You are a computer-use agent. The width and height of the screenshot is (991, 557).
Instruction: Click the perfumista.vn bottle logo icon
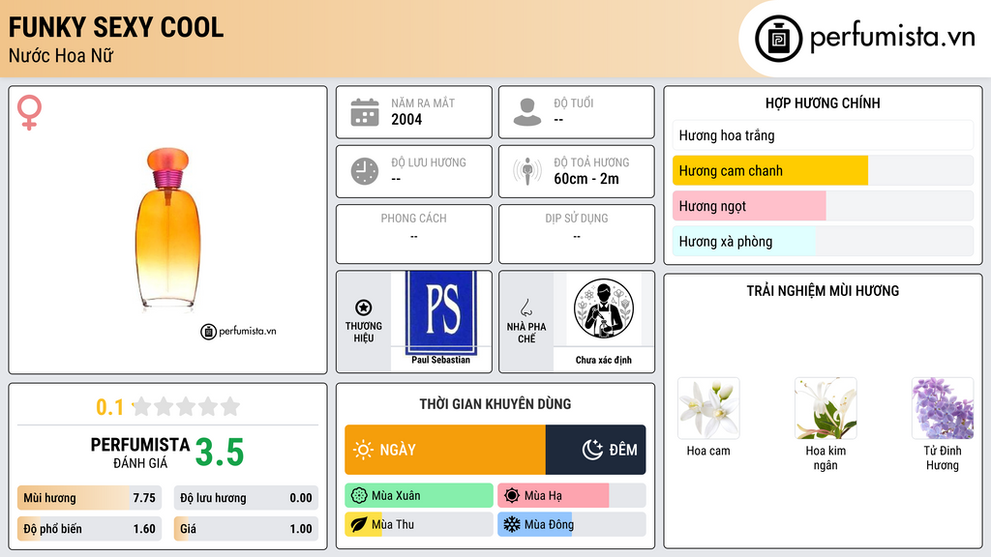click(778, 39)
